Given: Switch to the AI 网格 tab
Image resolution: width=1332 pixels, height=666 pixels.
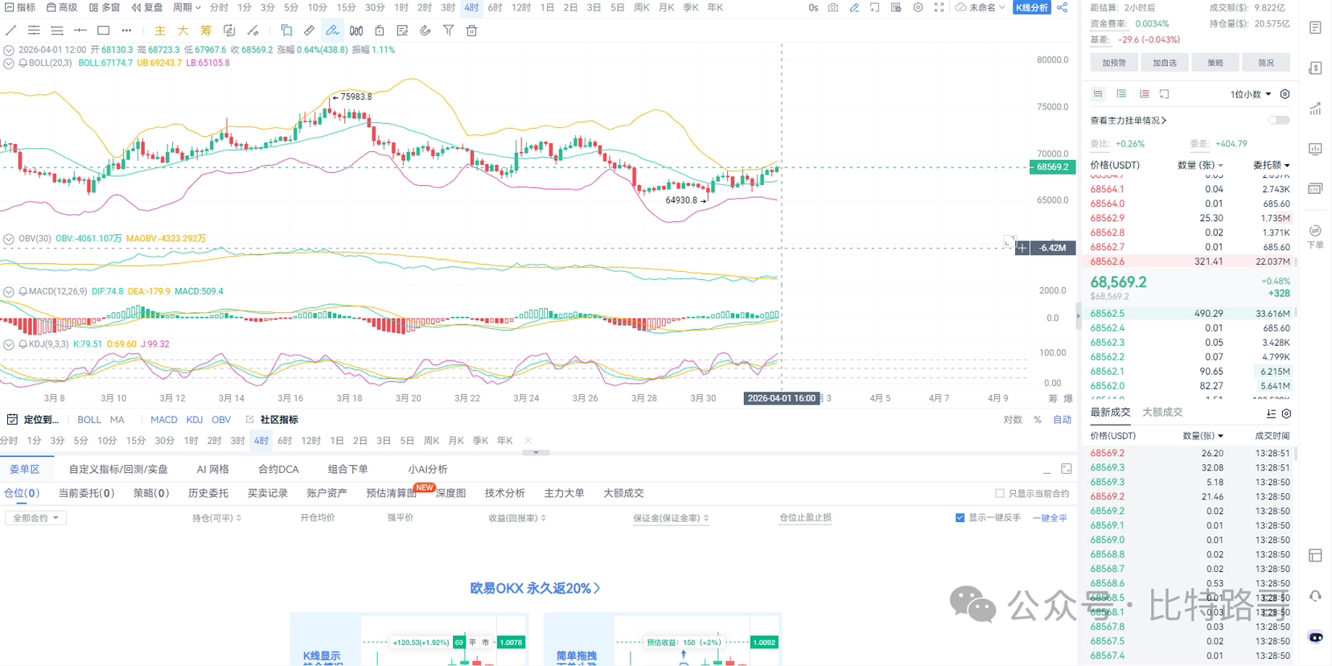Looking at the screenshot, I should pos(212,469).
